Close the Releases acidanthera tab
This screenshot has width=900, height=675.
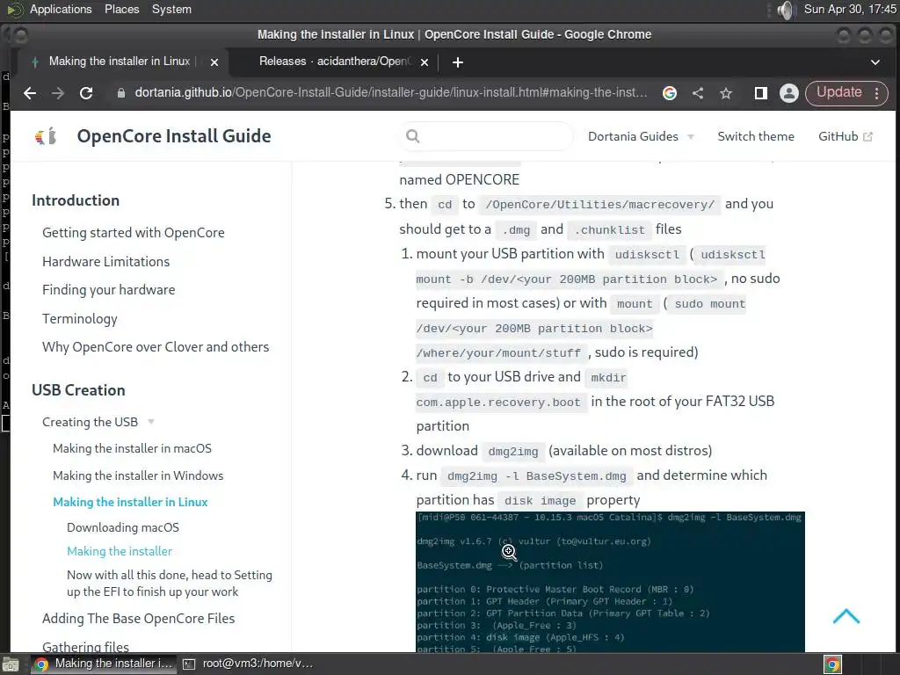(425, 62)
